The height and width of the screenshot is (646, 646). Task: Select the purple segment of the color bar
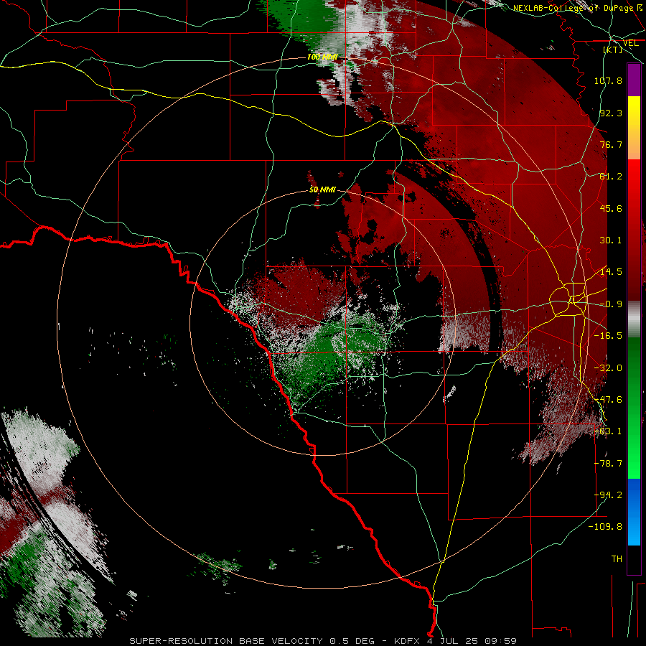(634, 80)
